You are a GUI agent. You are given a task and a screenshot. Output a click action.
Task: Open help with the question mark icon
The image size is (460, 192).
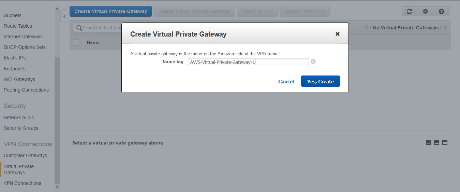click(x=442, y=11)
